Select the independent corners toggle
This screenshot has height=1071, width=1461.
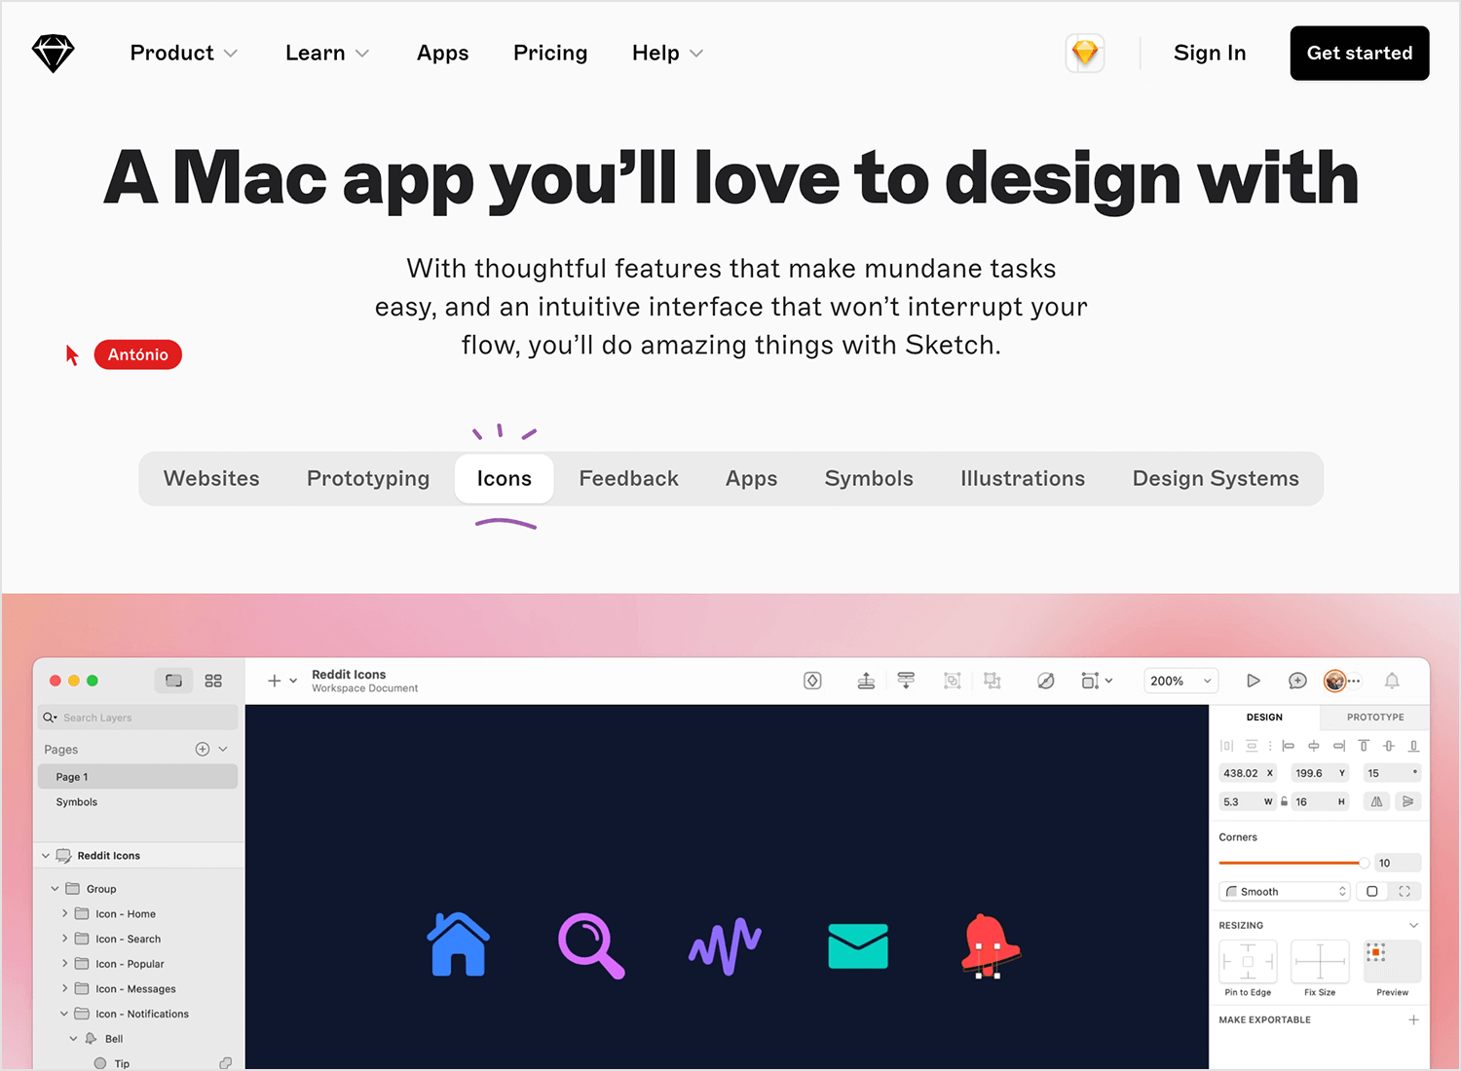[1405, 891]
